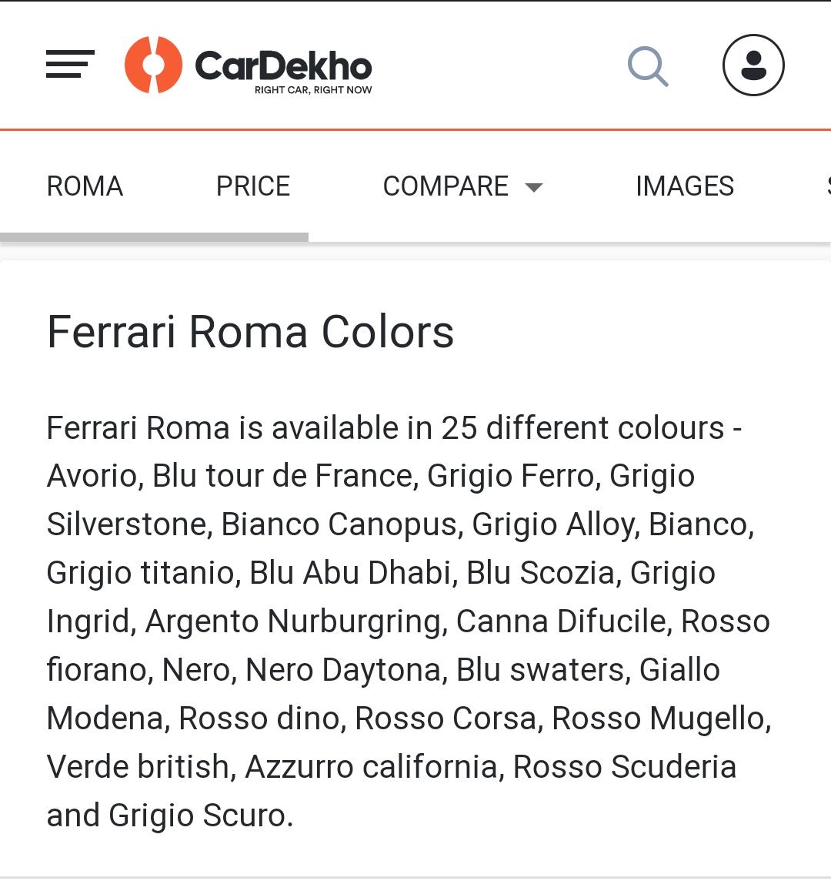Click the gray tab scroll indicator bar
Image resolution: width=831 pixels, height=881 pixels.
pyautogui.click(x=155, y=237)
